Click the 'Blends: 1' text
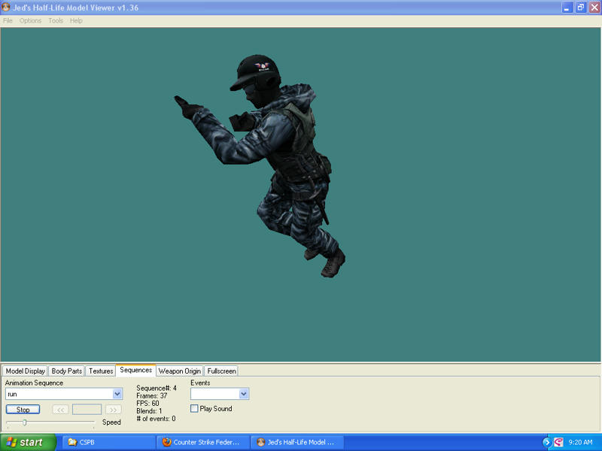Viewport: 602px width, 451px height. tap(149, 411)
